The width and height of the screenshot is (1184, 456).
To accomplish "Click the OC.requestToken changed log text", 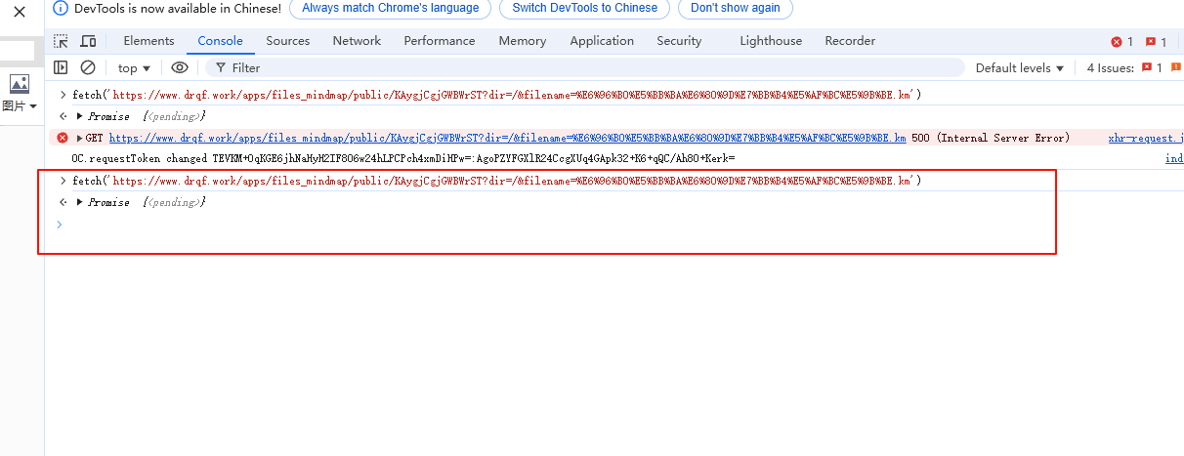I will (402, 158).
